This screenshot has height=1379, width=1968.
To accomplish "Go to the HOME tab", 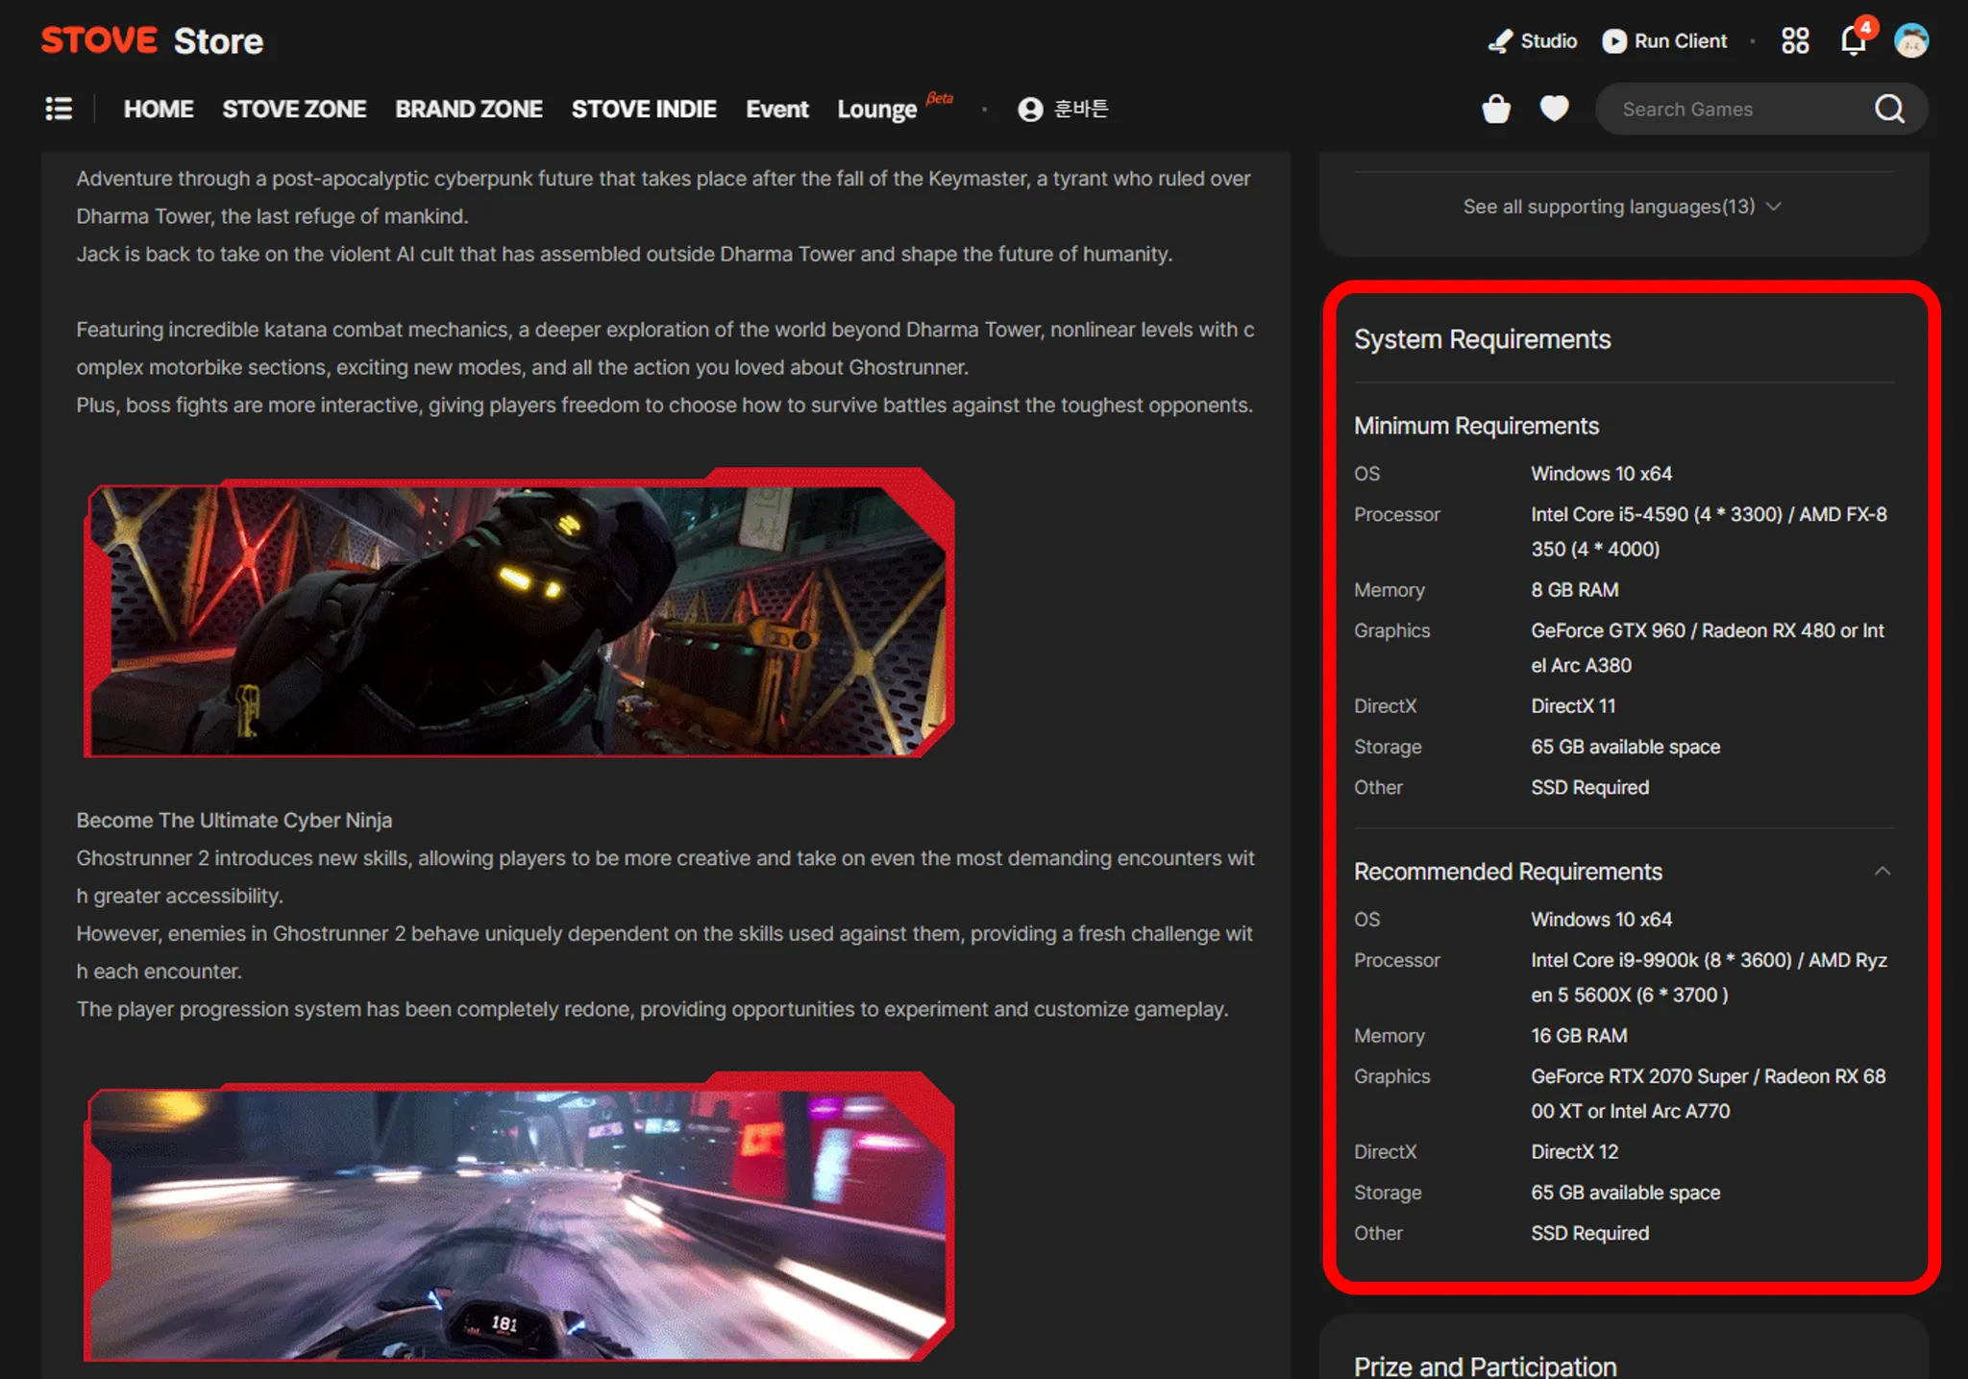I will pos(159,109).
